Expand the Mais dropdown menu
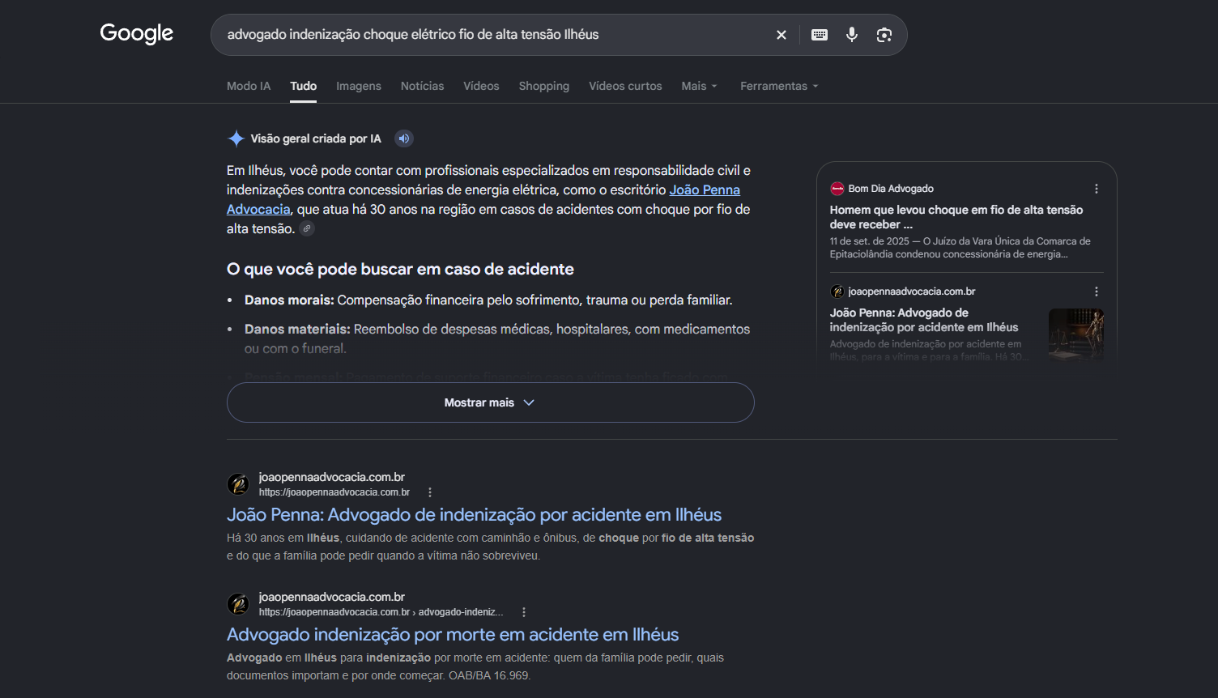This screenshot has height=698, width=1218. pyautogui.click(x=700, y=86)
